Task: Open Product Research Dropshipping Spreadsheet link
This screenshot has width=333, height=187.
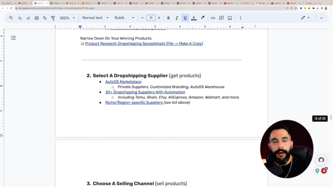Action: click(x=144, y=43)
